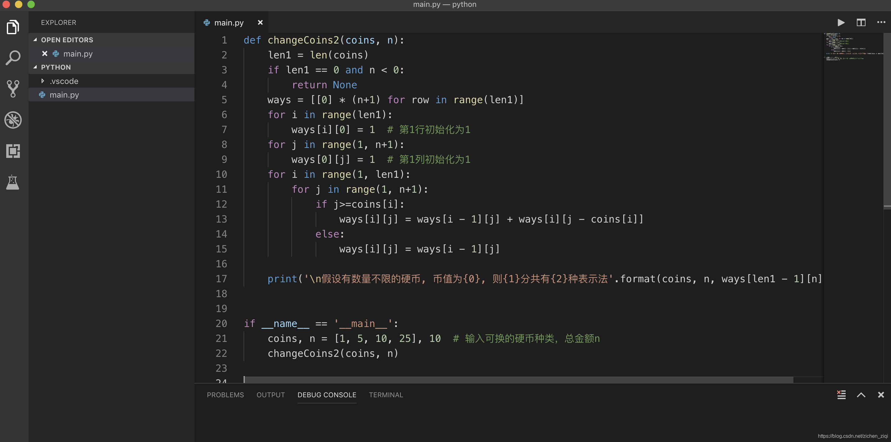Open the Search view
Screen dimensions: 891x442
pyautogui.click(x=13, y=58)
